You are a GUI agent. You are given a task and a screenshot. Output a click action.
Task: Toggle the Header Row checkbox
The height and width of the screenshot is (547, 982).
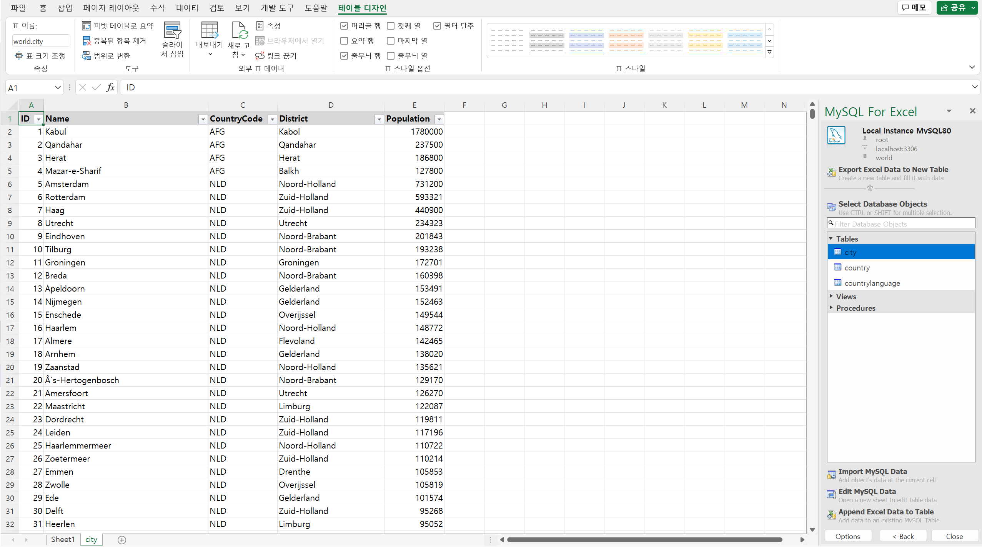pos(344,26)
